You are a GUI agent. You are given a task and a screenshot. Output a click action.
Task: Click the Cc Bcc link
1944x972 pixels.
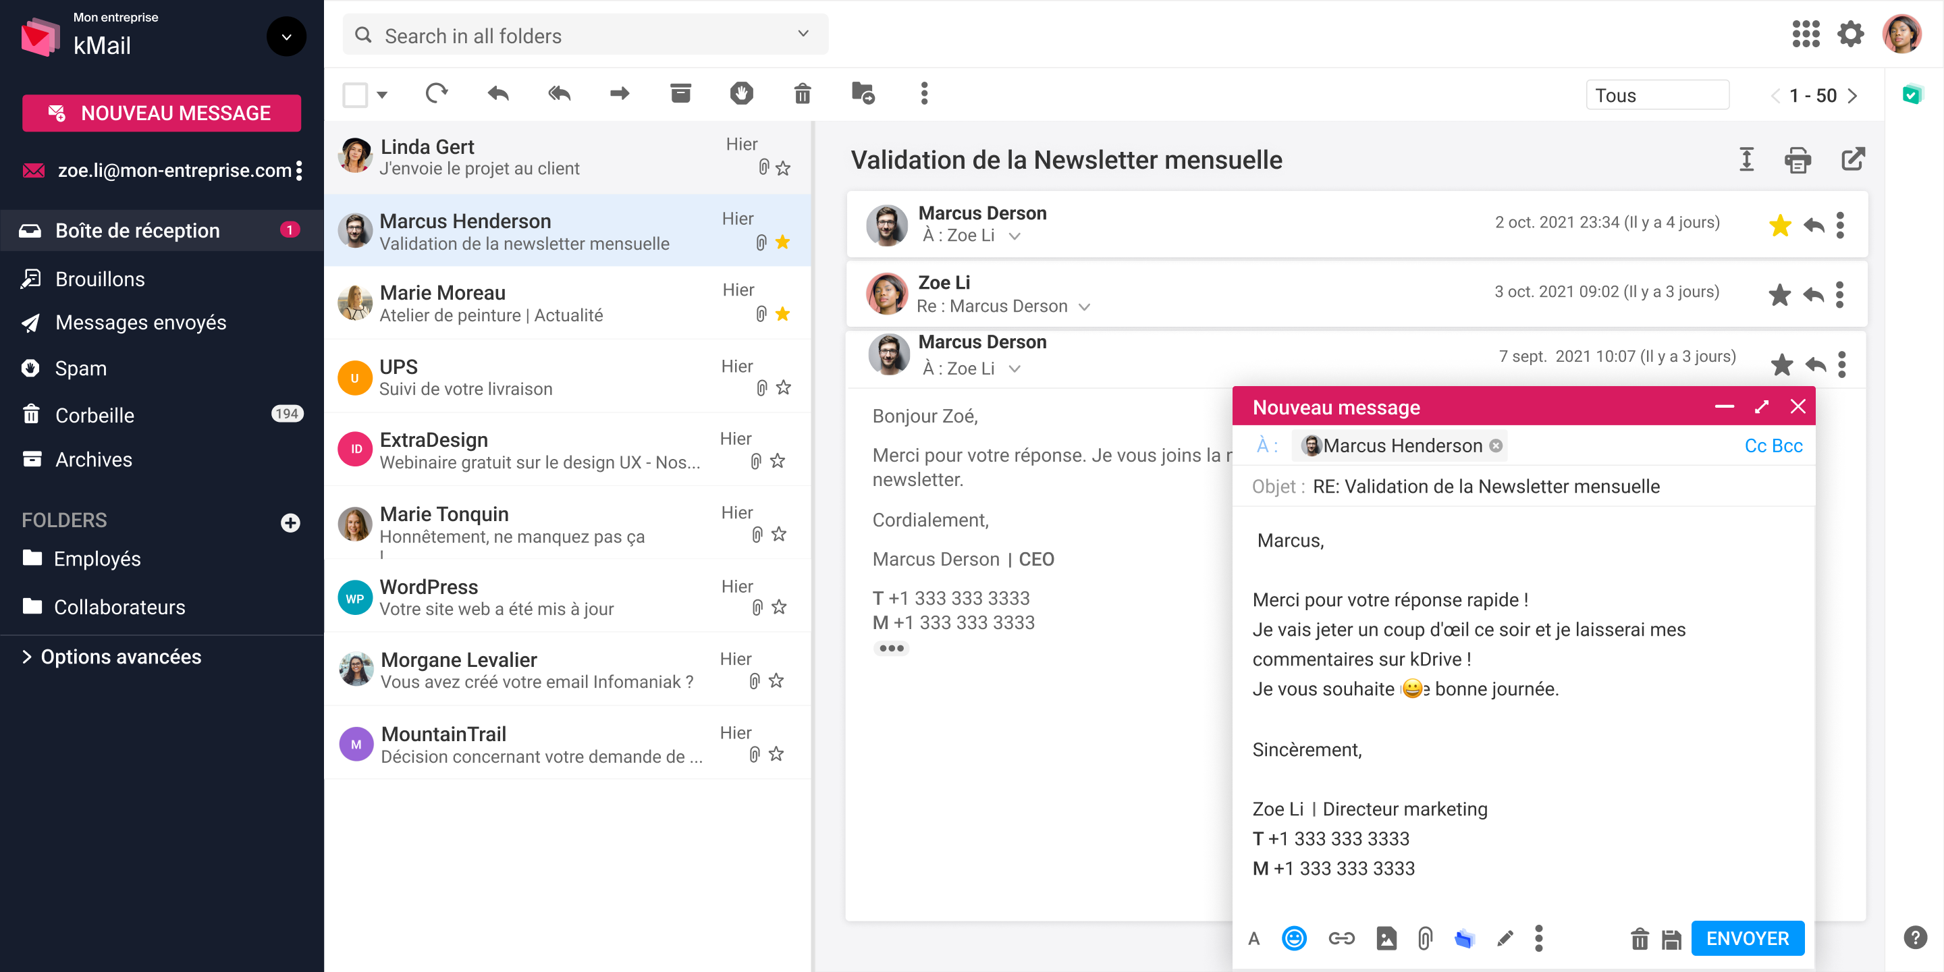[x=1773, y=446]
